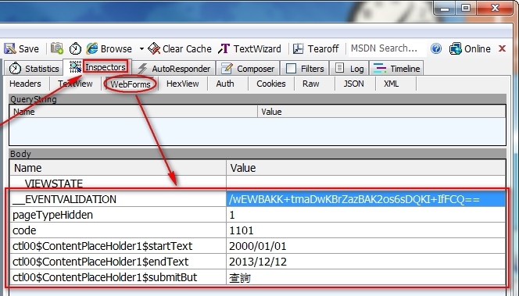Click the AutoResponder lightning icon

click(x=142, y=69)
